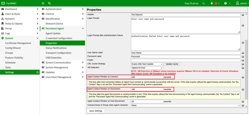Click the Dashboard gauge icon
Viewport: 249px width, 115px height.
2,9
